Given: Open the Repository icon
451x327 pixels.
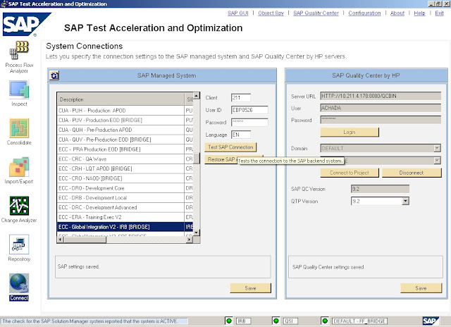Looking at the screenshot, I should (19, 245).
